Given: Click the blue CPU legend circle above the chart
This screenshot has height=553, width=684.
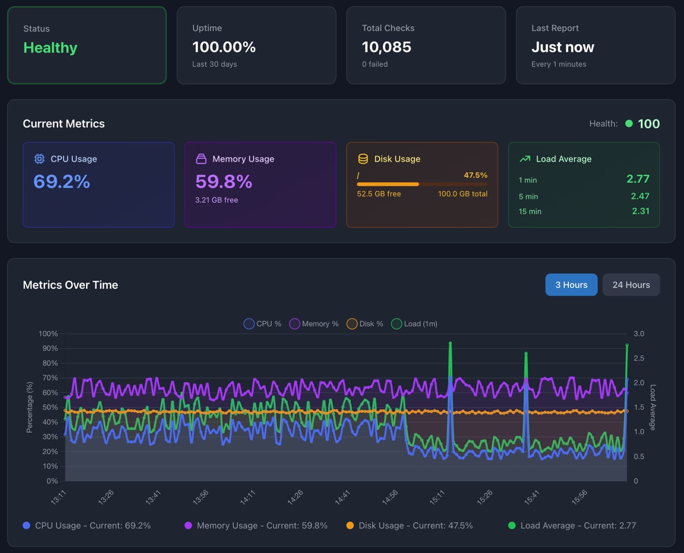Looking at the screenshot, I should click(248, 323).
